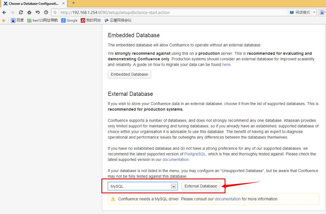Select the Choose a Database Configuration tab

pos(34,4)
